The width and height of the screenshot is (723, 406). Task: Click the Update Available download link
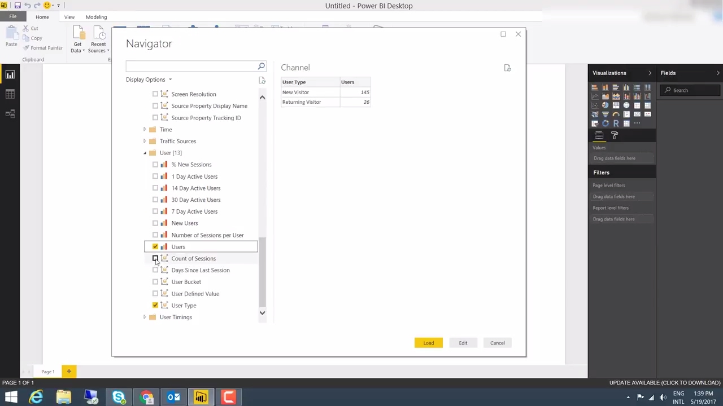[x=665, y=383]
